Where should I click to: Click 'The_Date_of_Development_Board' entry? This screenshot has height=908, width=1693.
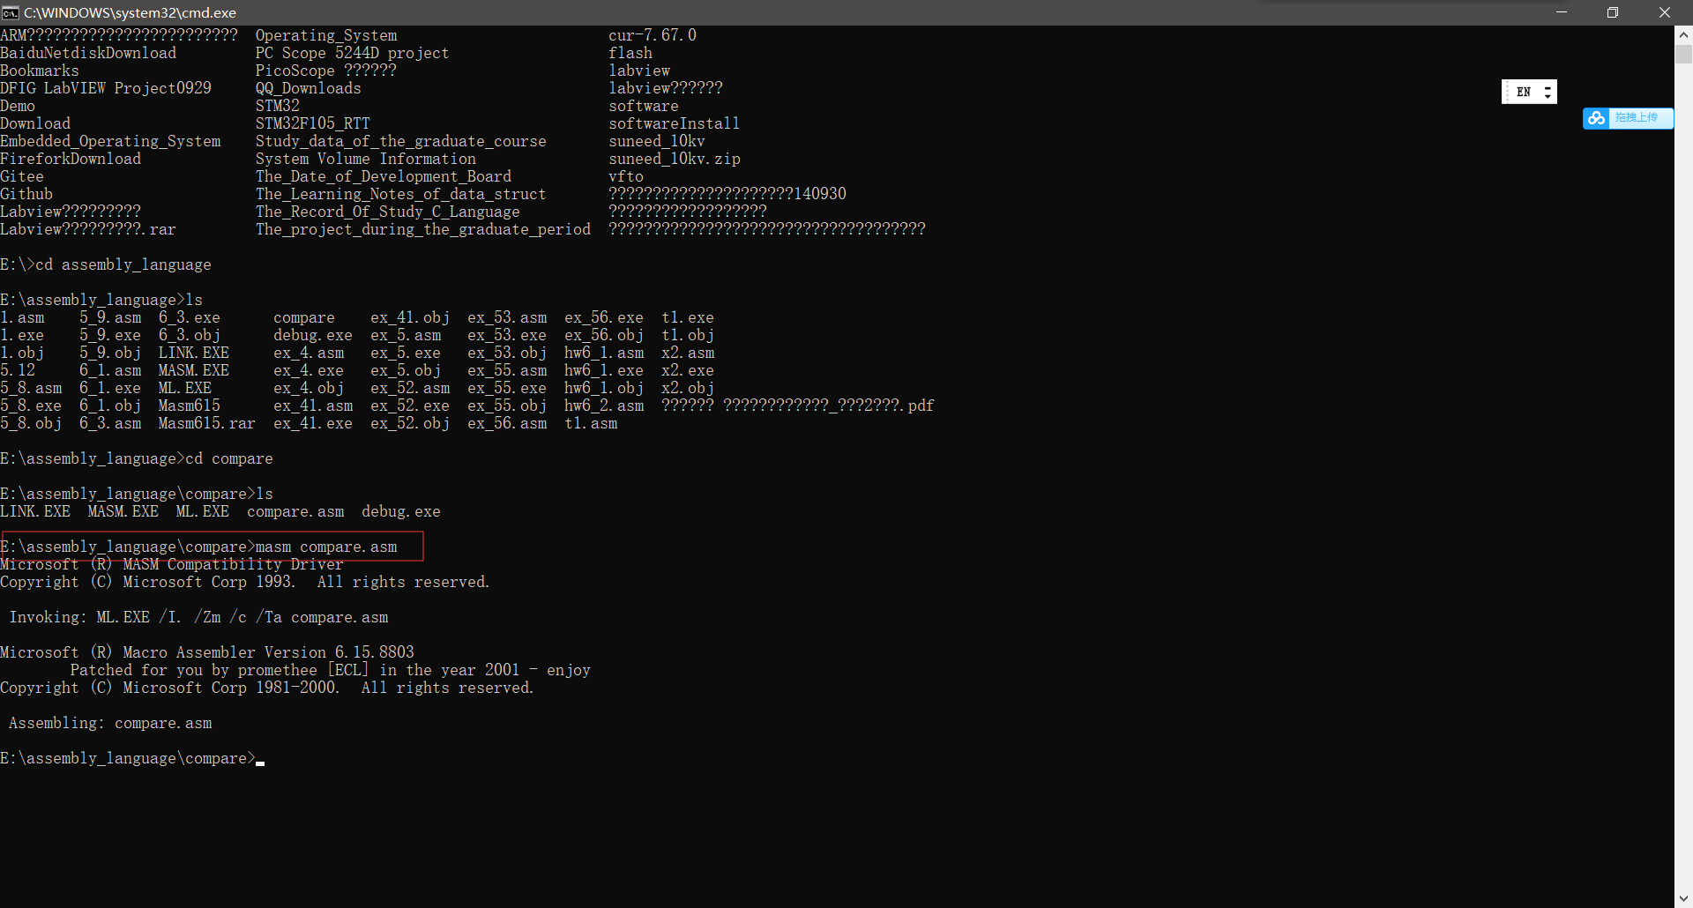click(x=384, y=176)
